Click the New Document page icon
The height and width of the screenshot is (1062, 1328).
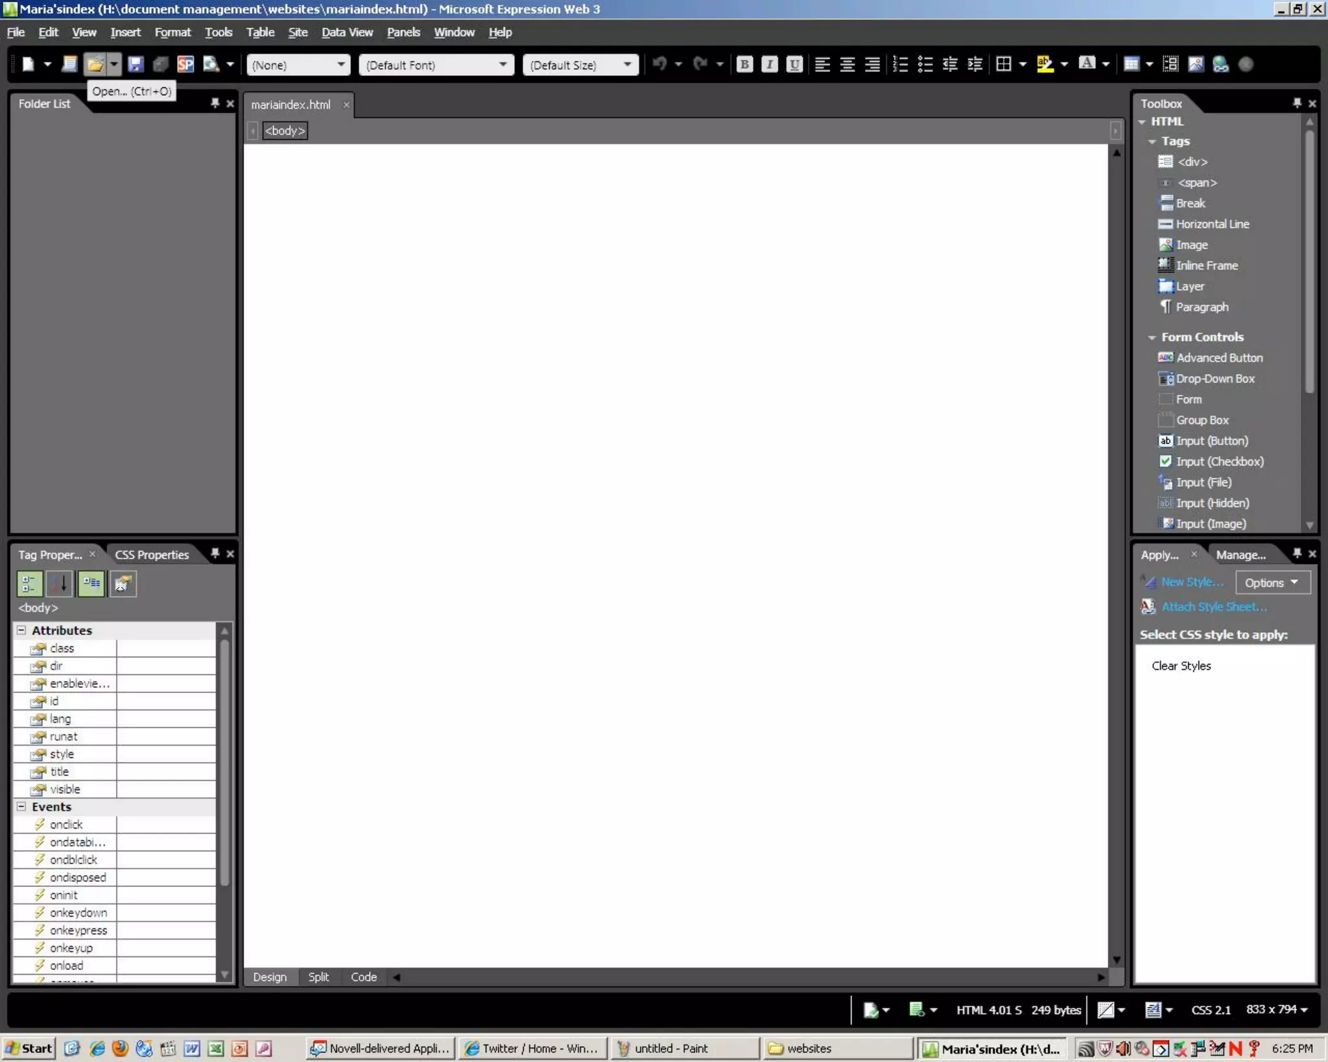point(28,64)
